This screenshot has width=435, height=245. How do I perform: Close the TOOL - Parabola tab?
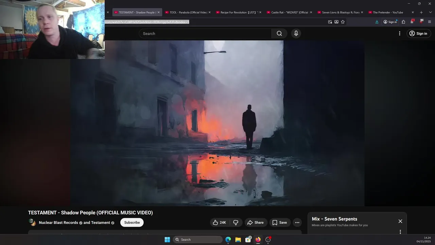point(209,12)
